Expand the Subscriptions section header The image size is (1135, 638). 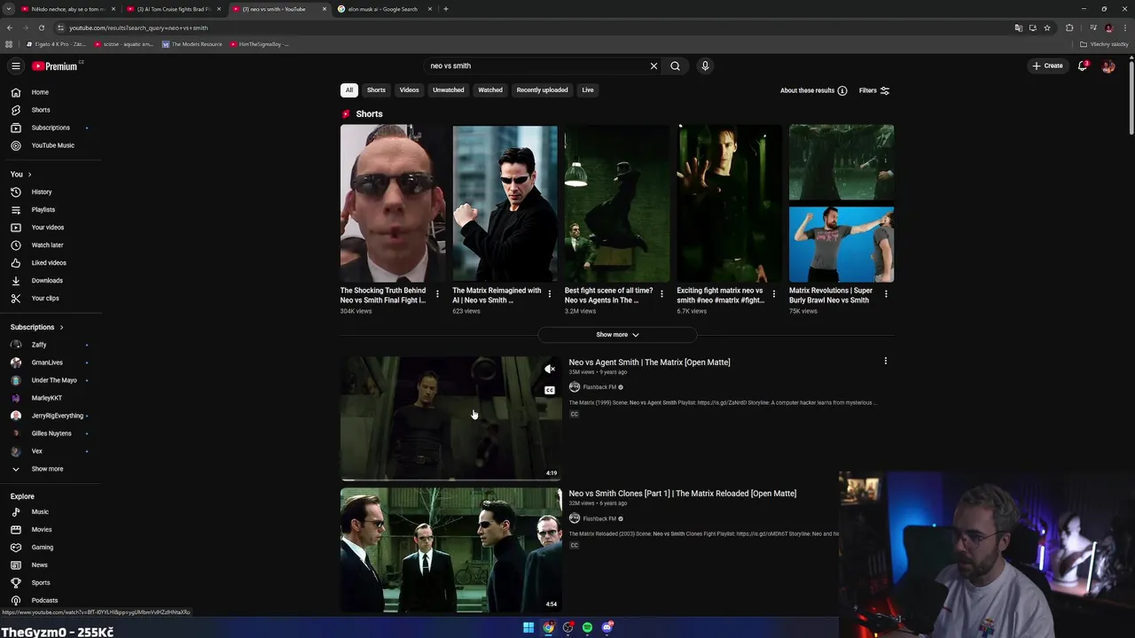[x=36, y=327]
